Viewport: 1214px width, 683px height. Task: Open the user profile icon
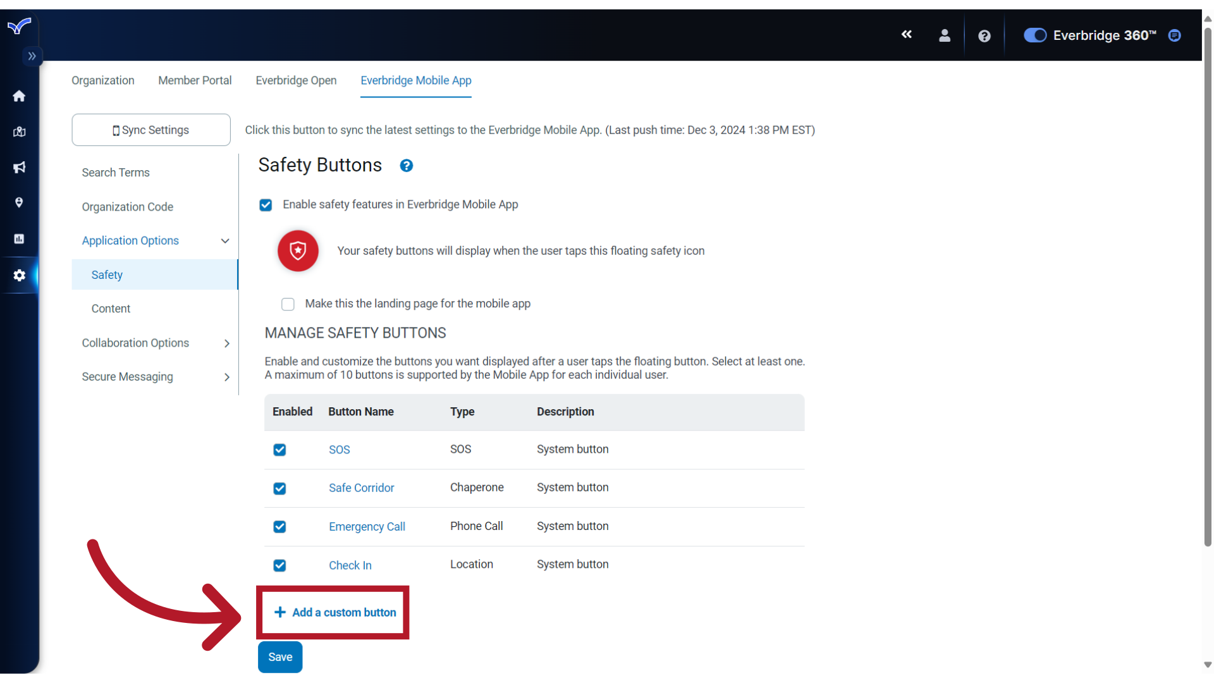pos(945,35)
